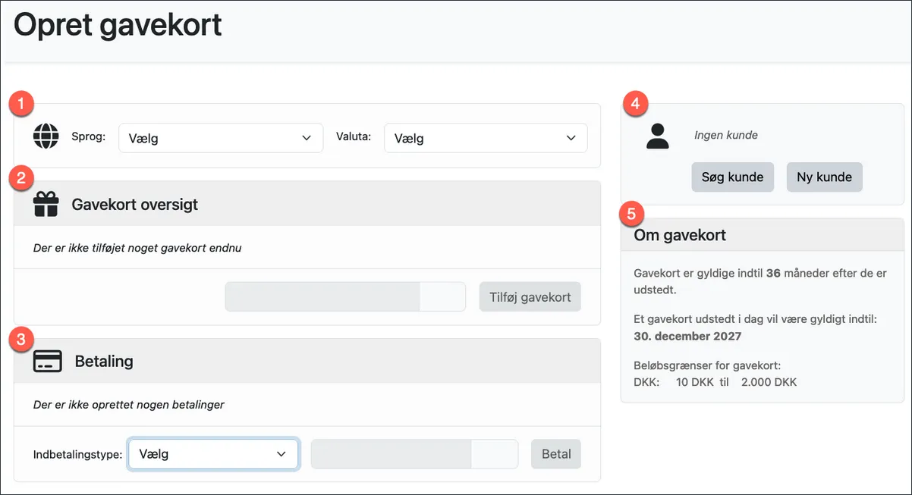Click Søg kunde to find a customer

click(x=732, y=177)
